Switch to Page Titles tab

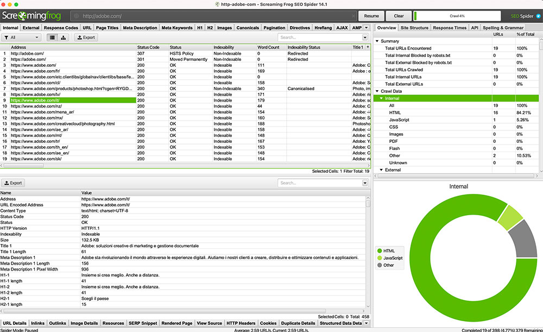107,28
